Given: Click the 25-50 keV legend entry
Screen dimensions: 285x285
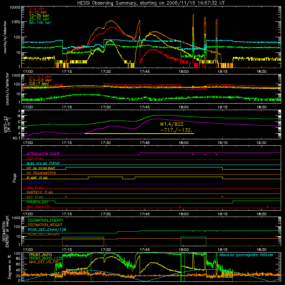Looking at the screenshot, I should point(39,19).
